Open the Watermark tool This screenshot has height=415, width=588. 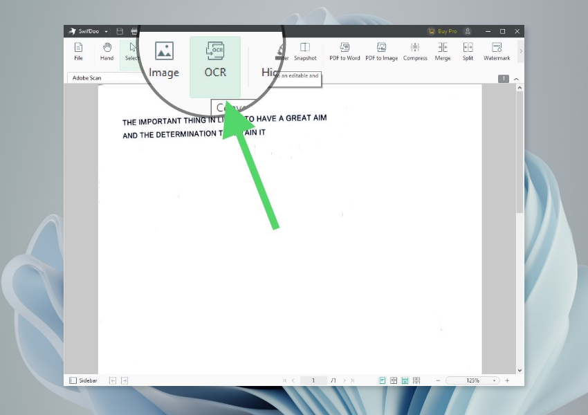pyautogui.click(x=497, y=51)
